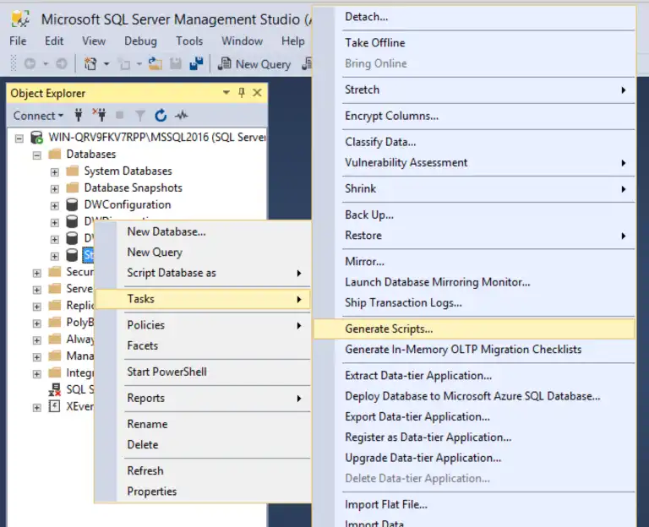Select Generate Scripts... from the Tasks submenu
The image size is (649, 527).
coord(389,329)
